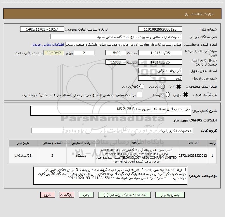The height and width of the screenshot is (217, 225).
Task: Click the پاسخ به نیاز button
Action: [x=170, y=195]
